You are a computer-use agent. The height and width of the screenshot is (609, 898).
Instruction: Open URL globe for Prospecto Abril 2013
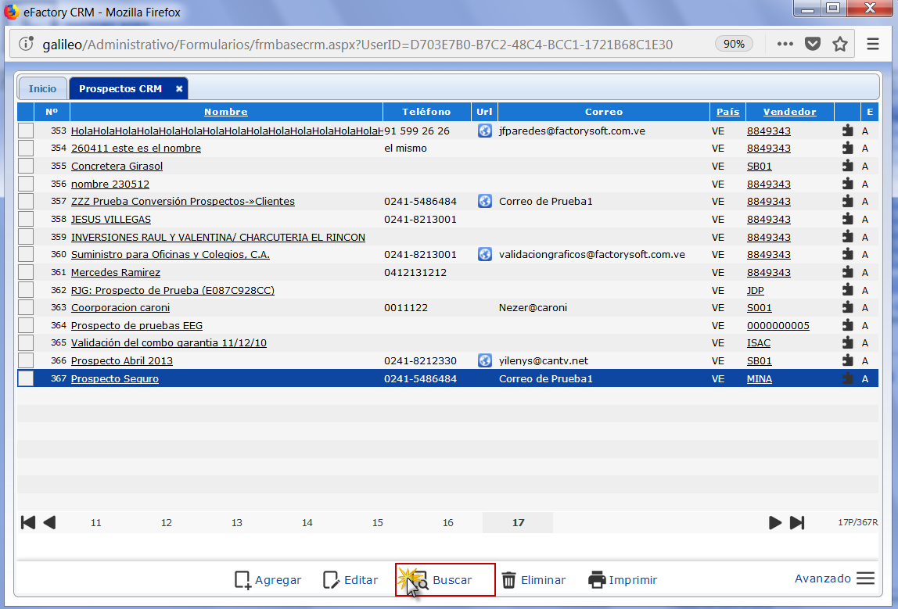coord(484,360)
